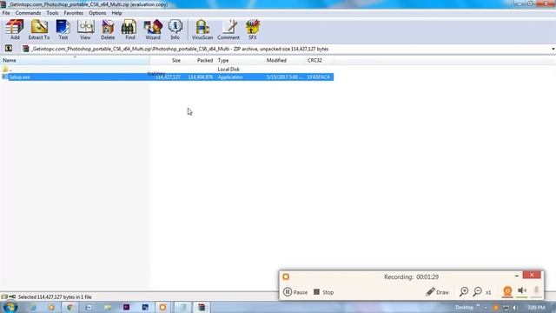Open the Options menu

pyautogui.click(x=97, y=13)
